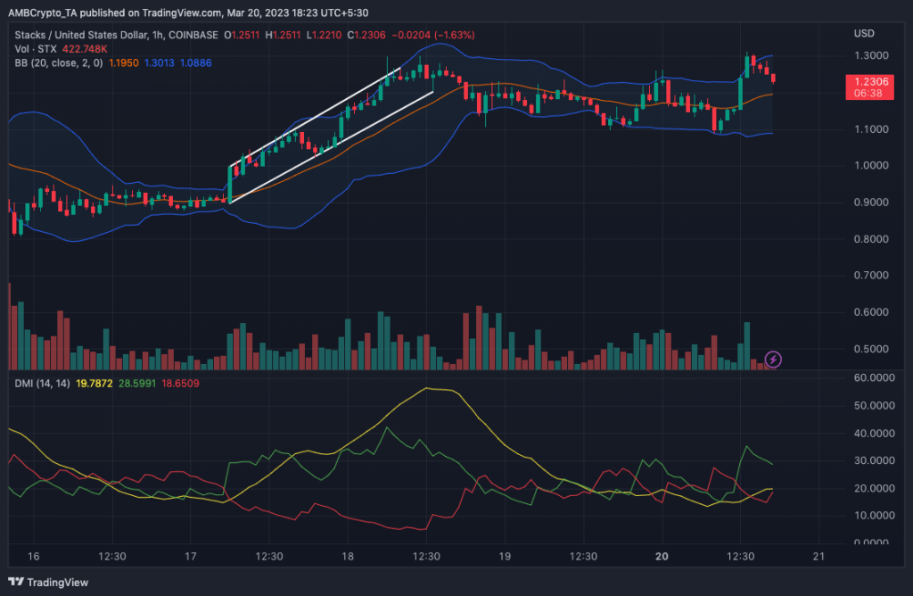Click the date label 18 on time axis
This screenshot has height=596, width=913.
[348, 557]
